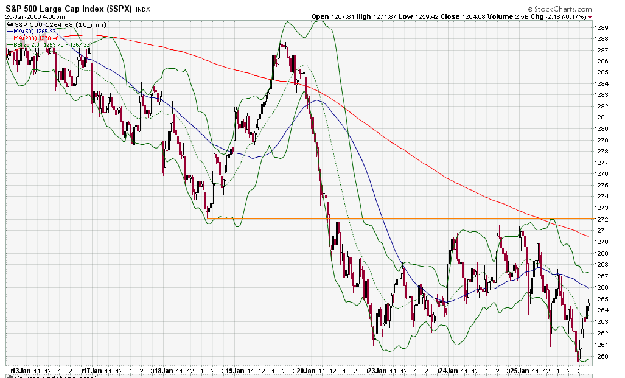Click the 1260 price axis label
Viewport: 625px width, 378px height.
pos(601,356)
